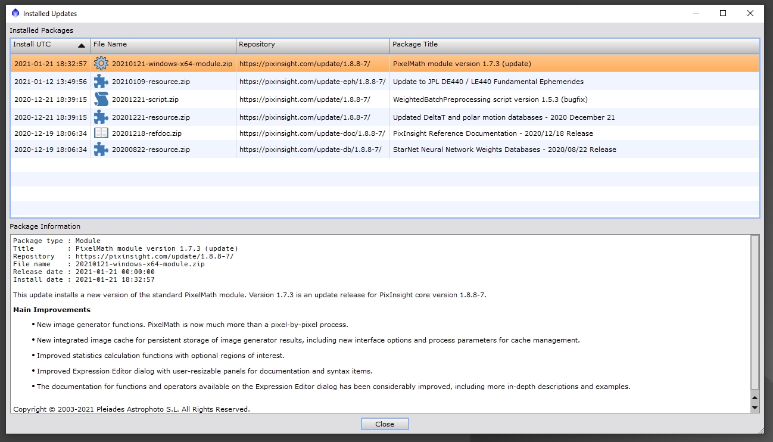Click the Copyright Pleiades Astrophoto line

click(132, 409)
